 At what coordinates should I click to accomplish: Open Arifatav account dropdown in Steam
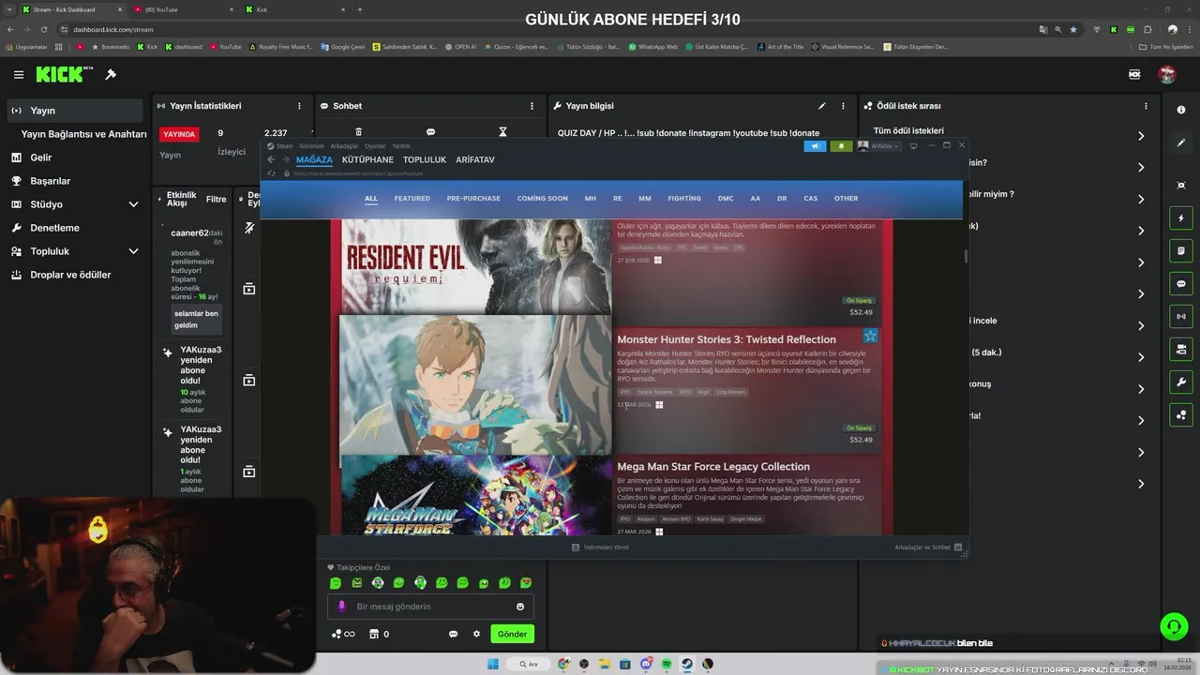[x=878, y=145]
